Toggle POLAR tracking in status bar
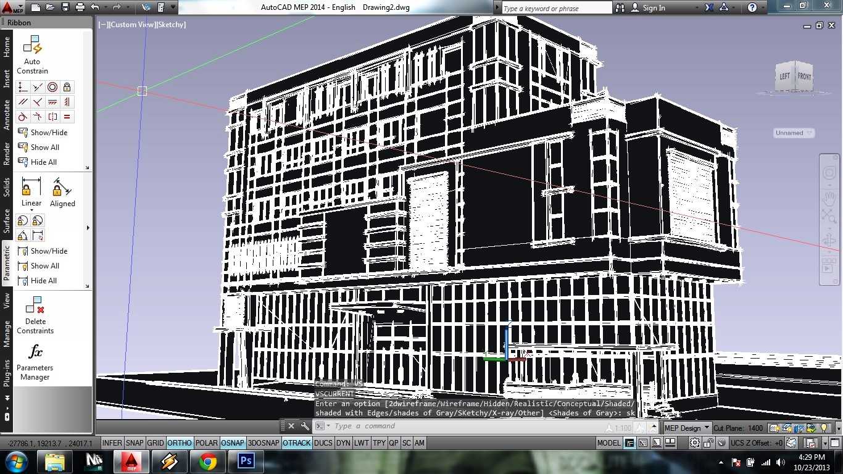The height and width of the screenshot is (474, 843). tap(207, 443)
